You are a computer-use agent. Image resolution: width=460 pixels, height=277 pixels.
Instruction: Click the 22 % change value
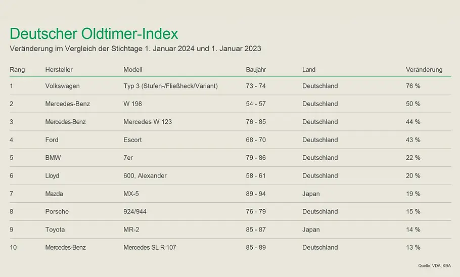click(413, 158)
